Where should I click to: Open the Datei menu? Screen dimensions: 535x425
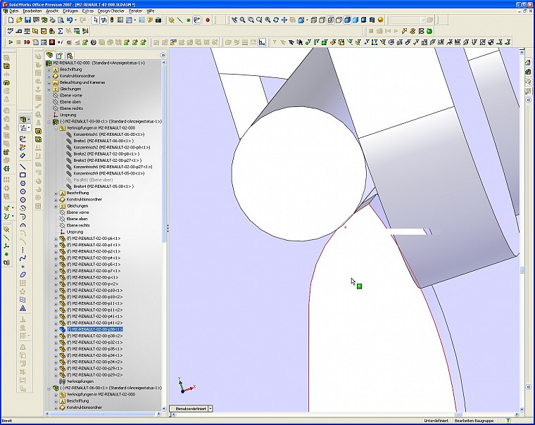point(13,11)
